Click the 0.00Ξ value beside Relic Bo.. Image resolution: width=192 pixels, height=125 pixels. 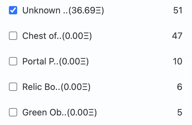(x=76, y=87)
